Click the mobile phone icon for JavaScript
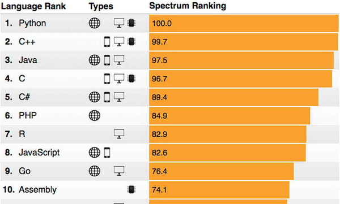This screenshot has width=340, height=204. coord(107,153)
